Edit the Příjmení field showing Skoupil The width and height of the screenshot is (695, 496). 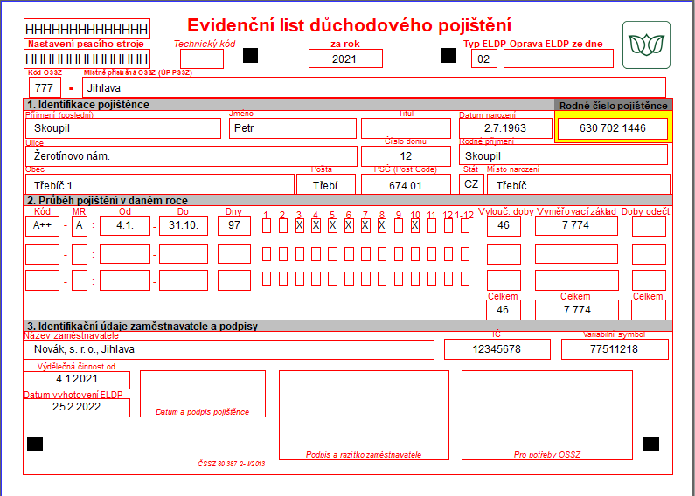click(122, 128)
